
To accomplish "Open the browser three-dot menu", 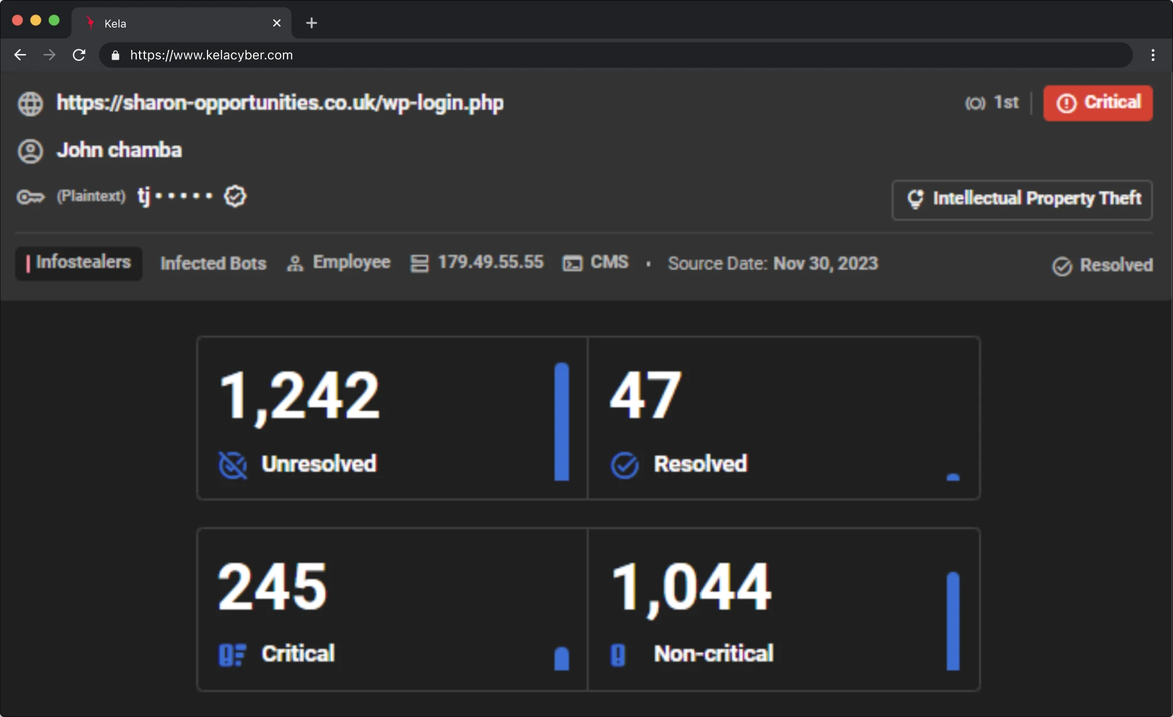I will (x=1153, y=55).
